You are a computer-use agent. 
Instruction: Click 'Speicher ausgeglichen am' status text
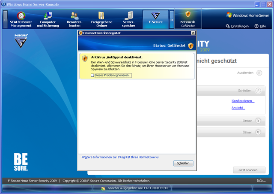click(138, 188)
